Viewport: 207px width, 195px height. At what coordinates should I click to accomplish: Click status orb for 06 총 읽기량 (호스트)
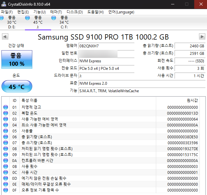6,137
